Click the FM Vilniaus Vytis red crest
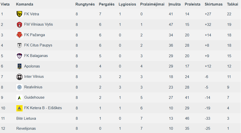This screenshot has height=133, width=241. coord(19,25)
